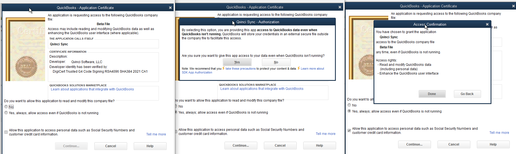Click lightning icon beside take these precautions
Screen dimensions: 516x154
223,68
